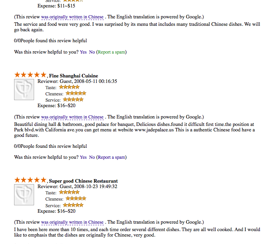Viewport: 272px width, 244px height.
Task: Click reviewer avatar of Super good Chinese Restaurant review
Action: click(x=24, y=195)
